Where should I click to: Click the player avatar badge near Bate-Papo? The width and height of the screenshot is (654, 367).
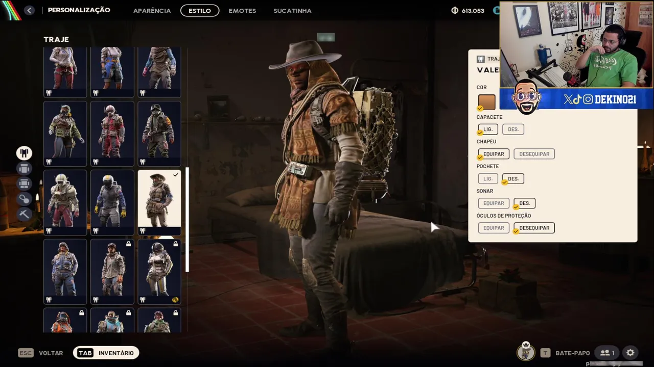[x=526, y=351]
